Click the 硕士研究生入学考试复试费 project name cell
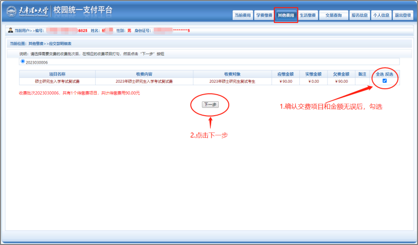Image resolution: width=418 pixels, height=245 pixels. [x=57, y=81]
